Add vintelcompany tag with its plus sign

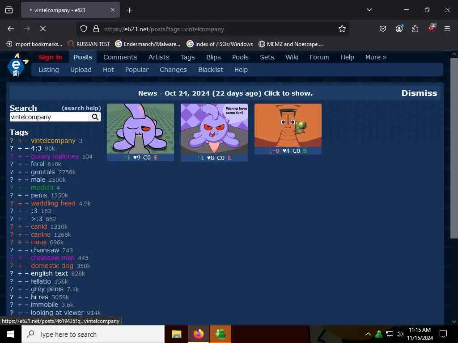point(20,141)
